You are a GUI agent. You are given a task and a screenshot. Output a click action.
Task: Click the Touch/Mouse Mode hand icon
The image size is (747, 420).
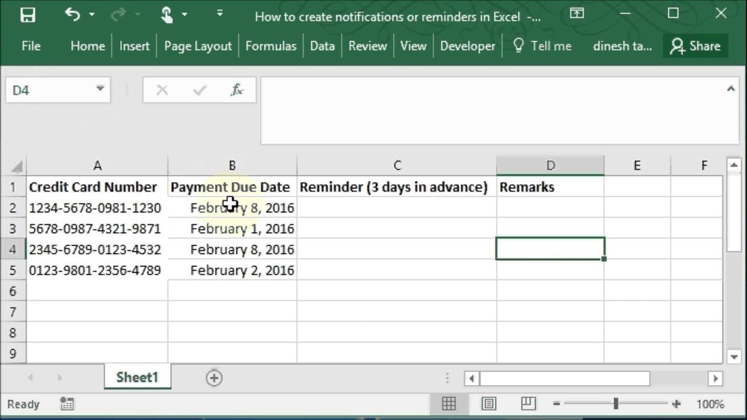(167, 15)
